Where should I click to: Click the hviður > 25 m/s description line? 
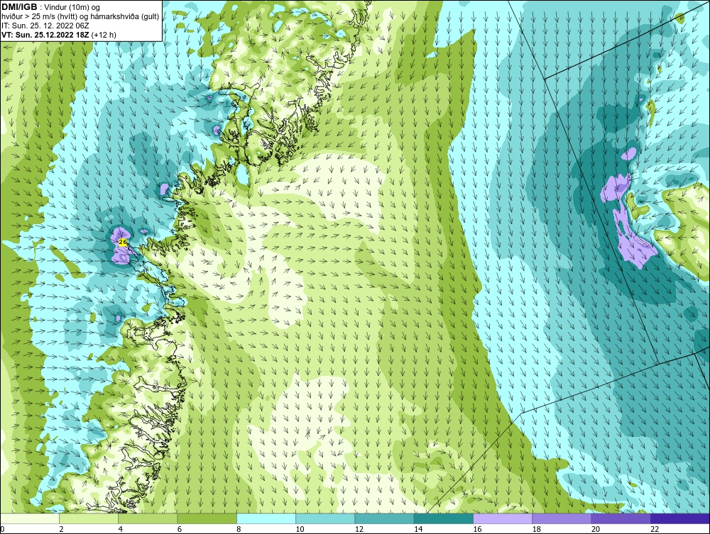(80, 17)
